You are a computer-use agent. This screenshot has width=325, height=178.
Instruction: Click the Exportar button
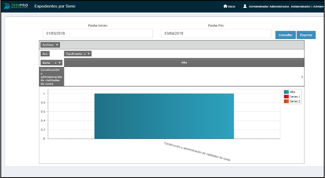306,35
